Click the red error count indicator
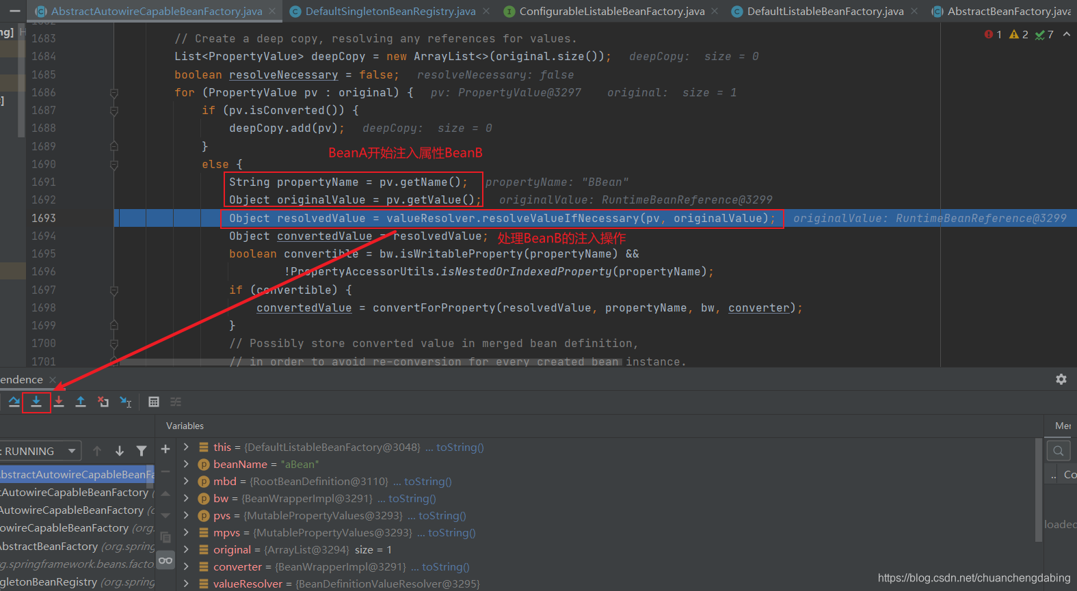 (993, 34)
